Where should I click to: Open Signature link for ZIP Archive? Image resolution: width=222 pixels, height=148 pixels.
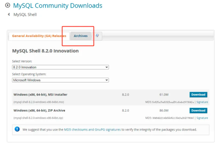202,118
